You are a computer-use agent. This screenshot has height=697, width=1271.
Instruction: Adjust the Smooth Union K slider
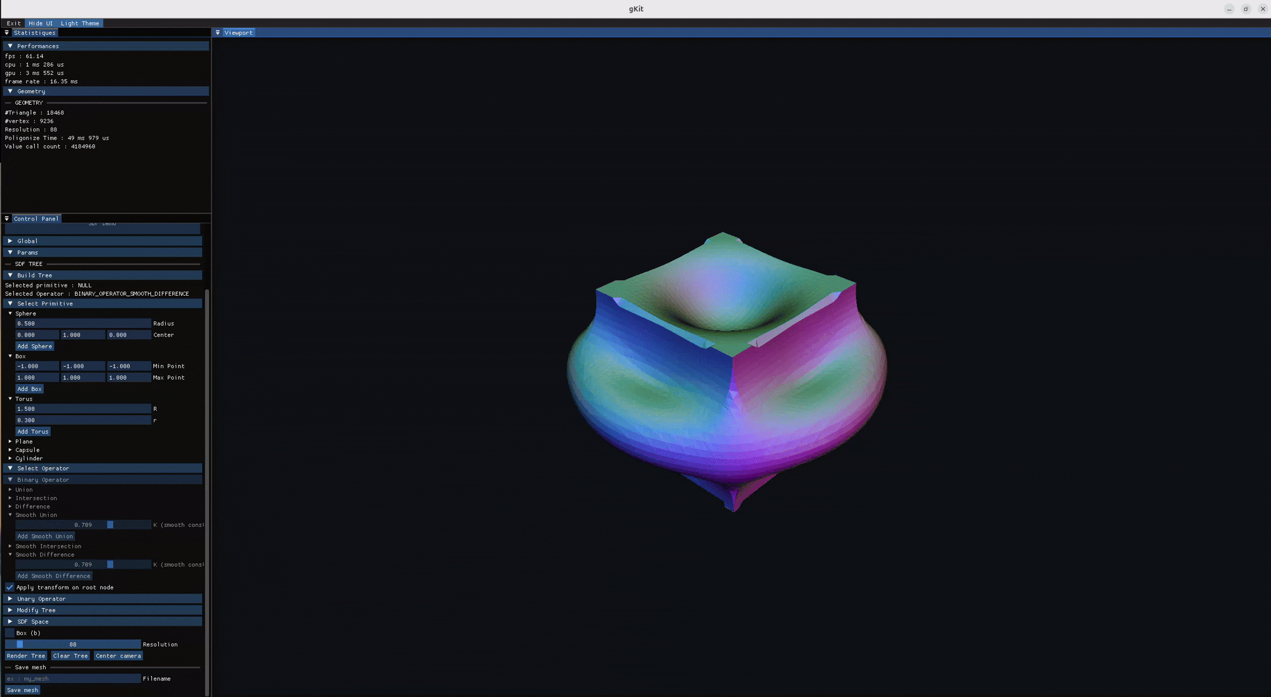[83, 525]
